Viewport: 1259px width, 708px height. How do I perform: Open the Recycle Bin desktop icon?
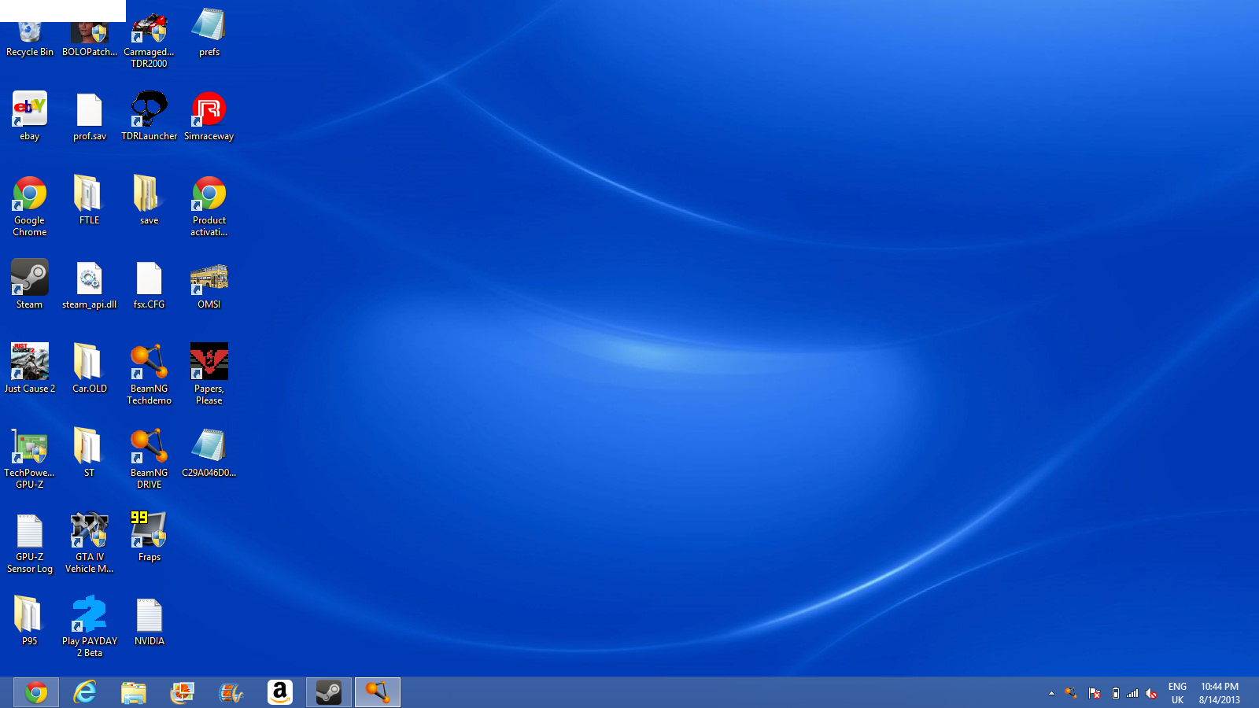coord(30,38)
